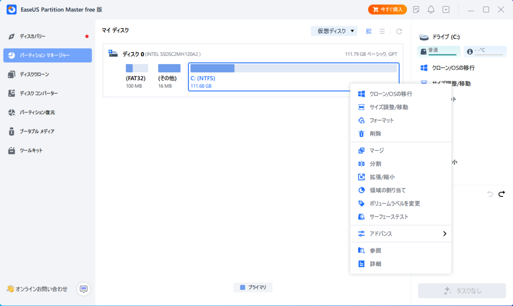Choose 拡張/縮小 in context menu

pyautogui.click(x=401, y=177)
